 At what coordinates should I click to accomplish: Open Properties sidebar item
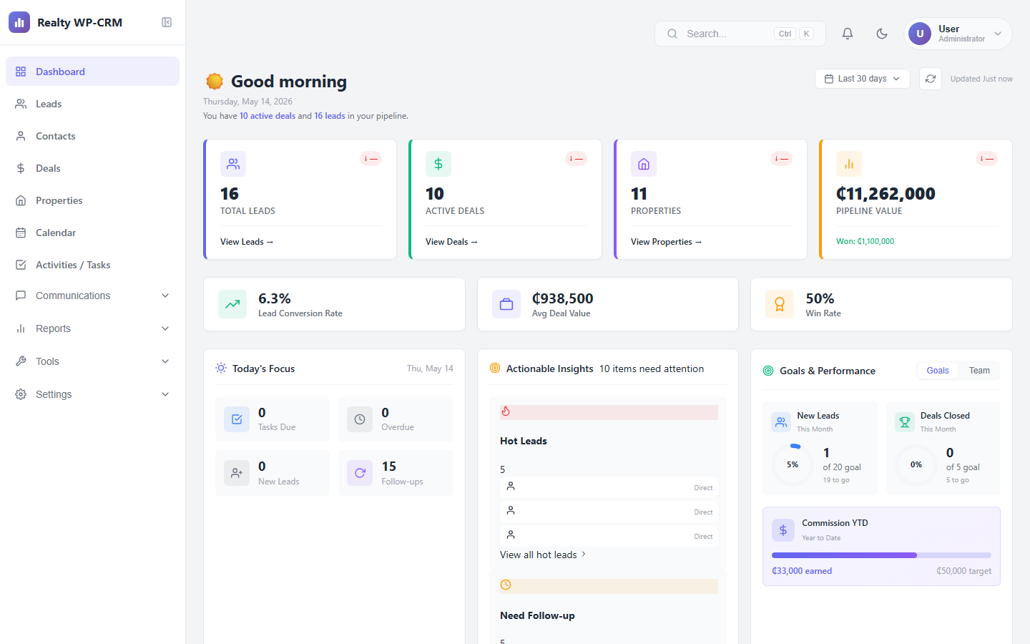pos(92,200)
